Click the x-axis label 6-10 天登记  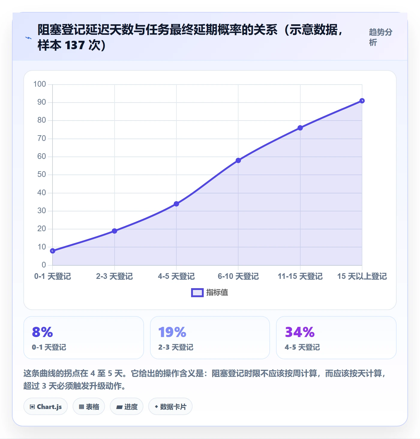[x=238, y=276]
